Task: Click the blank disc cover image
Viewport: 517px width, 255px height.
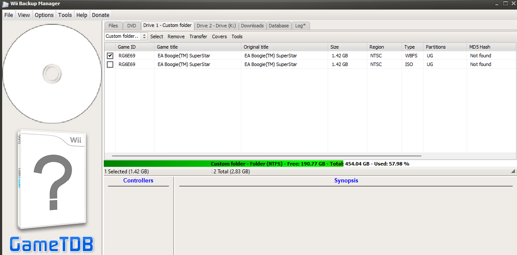Action: pyautogui.click(x=52, y=73)
